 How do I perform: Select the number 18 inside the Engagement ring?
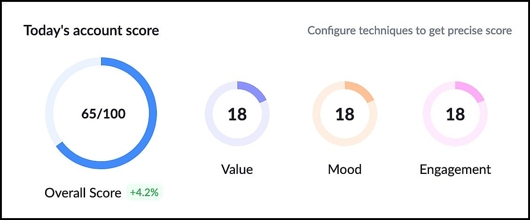(455, 114)
